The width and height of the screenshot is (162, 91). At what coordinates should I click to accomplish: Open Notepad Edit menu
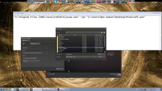(x=18, y=15)
